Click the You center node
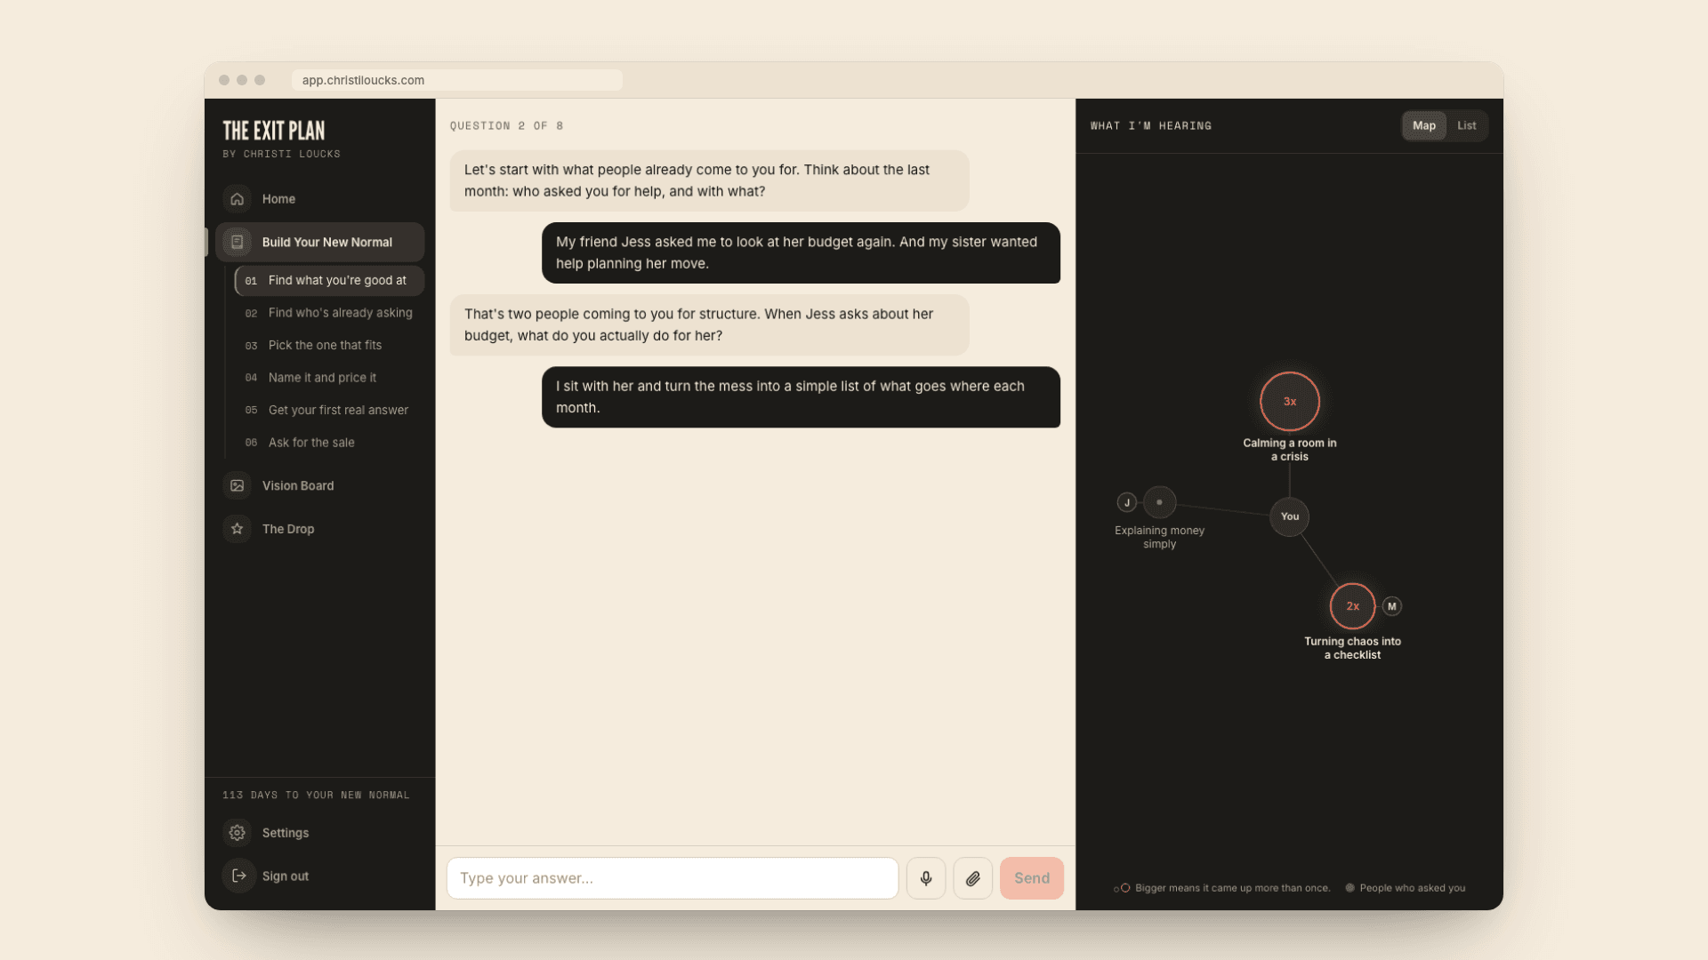This screenshot has height=960, width=1708. pyautogui.click(x=1290, y=516)
